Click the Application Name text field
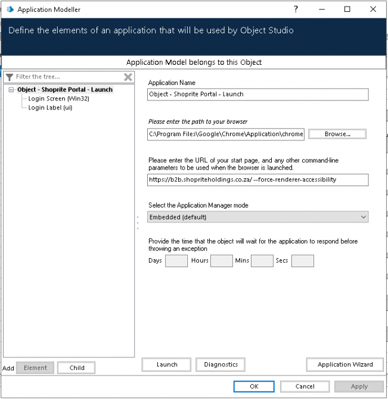Screen dimensions: 388x399 (x=257, y=95)
